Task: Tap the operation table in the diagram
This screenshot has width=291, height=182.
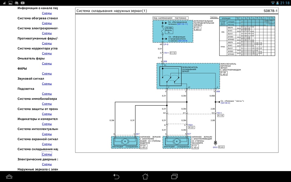Action: (247, 36)
